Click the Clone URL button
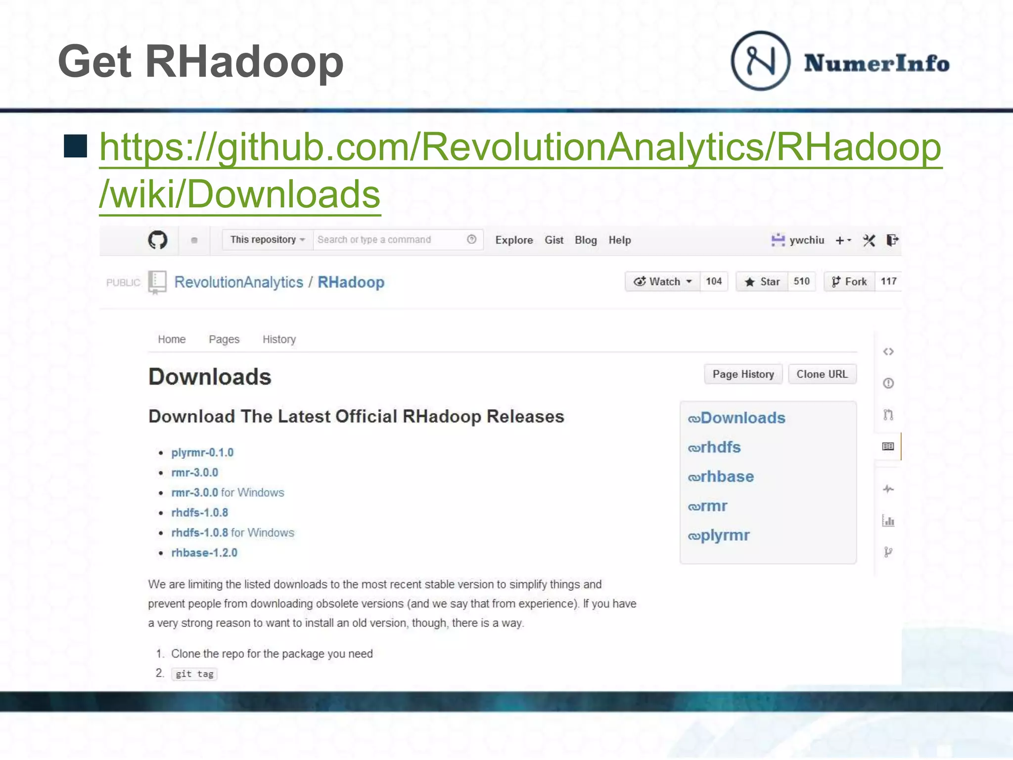Screen dimensions: 1013x760 pos(822,375)
